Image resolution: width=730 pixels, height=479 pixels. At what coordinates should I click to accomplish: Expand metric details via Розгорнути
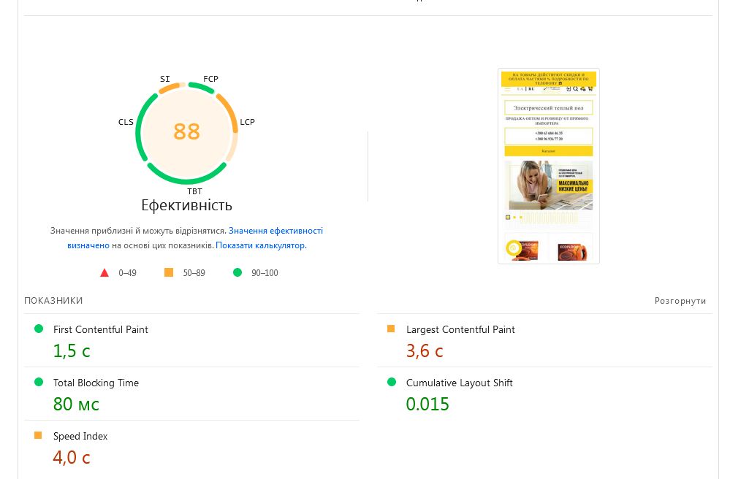680,301
